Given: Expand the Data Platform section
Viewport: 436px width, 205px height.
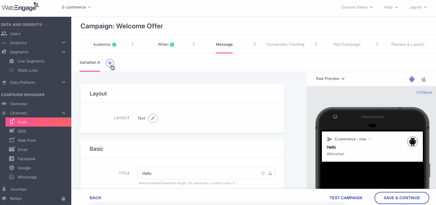Looking at the screenshot, I should pos(64,82).
